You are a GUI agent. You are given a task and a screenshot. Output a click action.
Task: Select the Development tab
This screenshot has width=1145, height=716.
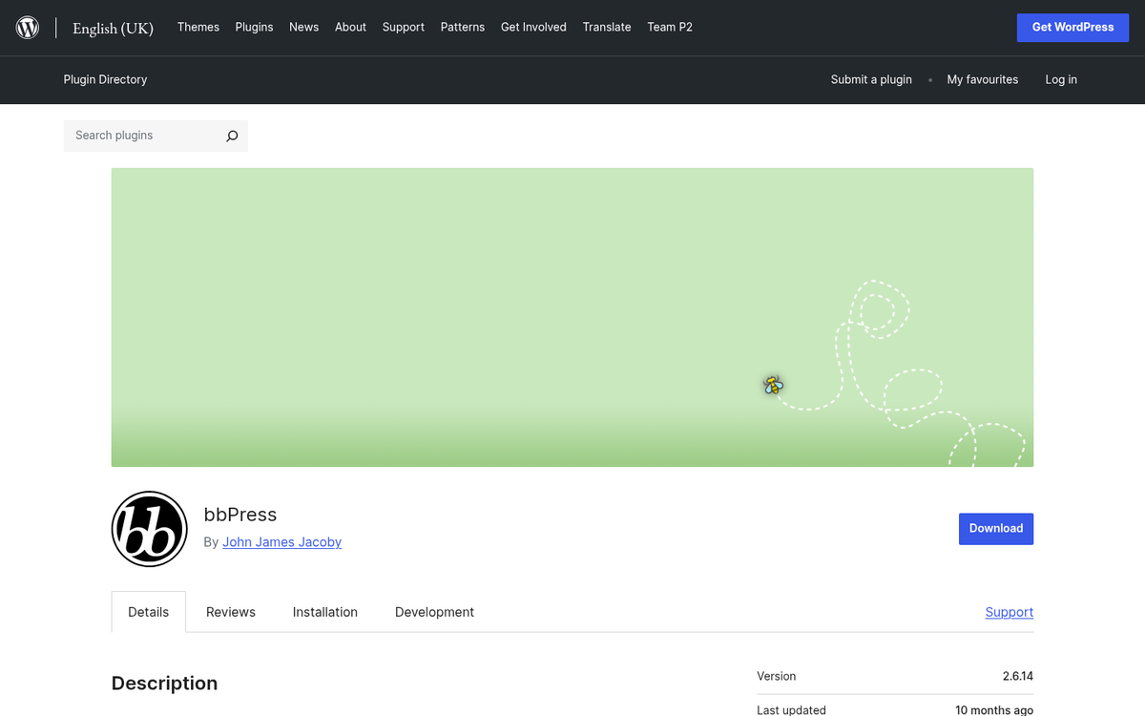click(x=434, y=611)
